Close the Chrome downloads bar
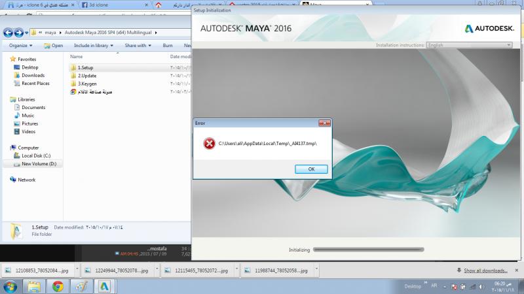The image size is (524, 294). coord(517,270)
